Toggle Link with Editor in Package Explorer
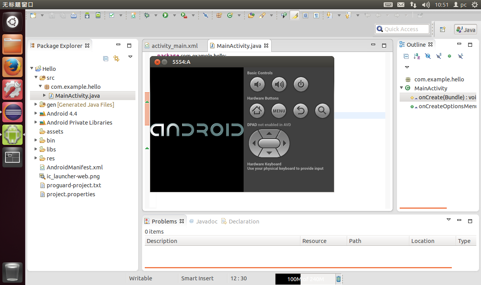This screenshot has height=285, width=481. tap(116, 58)
